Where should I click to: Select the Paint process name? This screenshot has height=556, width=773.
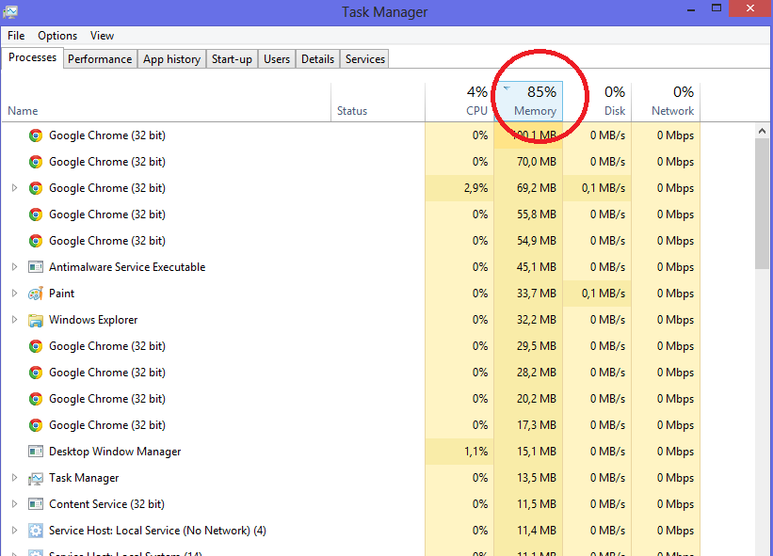click(61, 294)
